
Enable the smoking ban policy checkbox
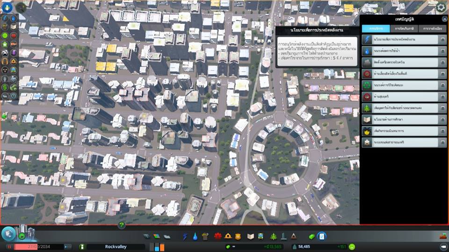click(x=443, y=97)
